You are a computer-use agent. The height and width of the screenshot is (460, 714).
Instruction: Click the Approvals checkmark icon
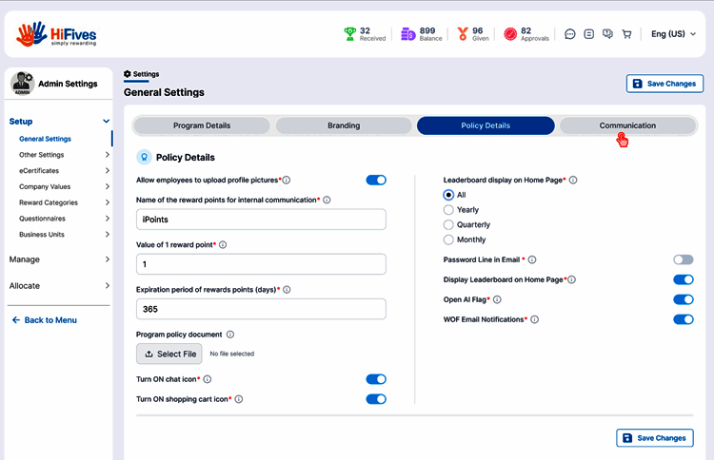pos(510,34)
